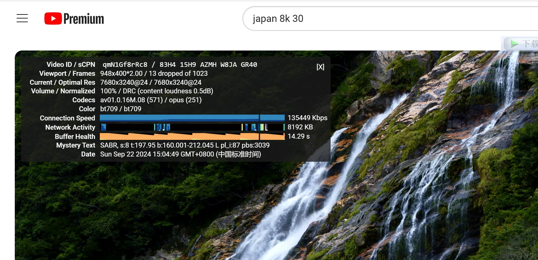
Task: Click the 'Codecs' label
Action: coord(84,100)
